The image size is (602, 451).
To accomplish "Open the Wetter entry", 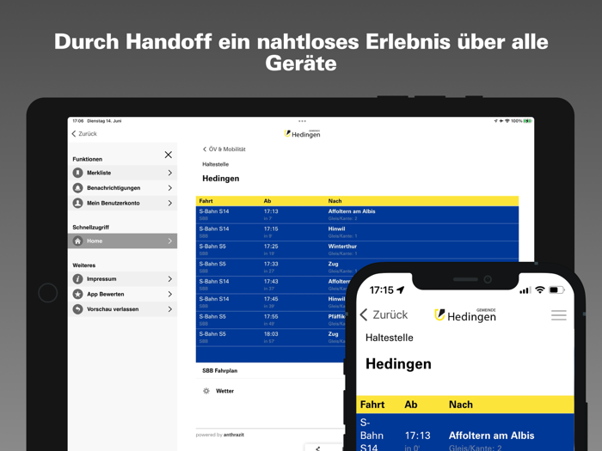I will click(x=224, y=391).
